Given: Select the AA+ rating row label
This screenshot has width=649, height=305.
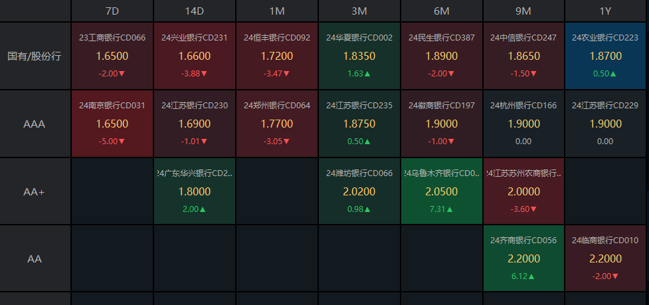Looking at the screenshot, I should tap(35, 191).
